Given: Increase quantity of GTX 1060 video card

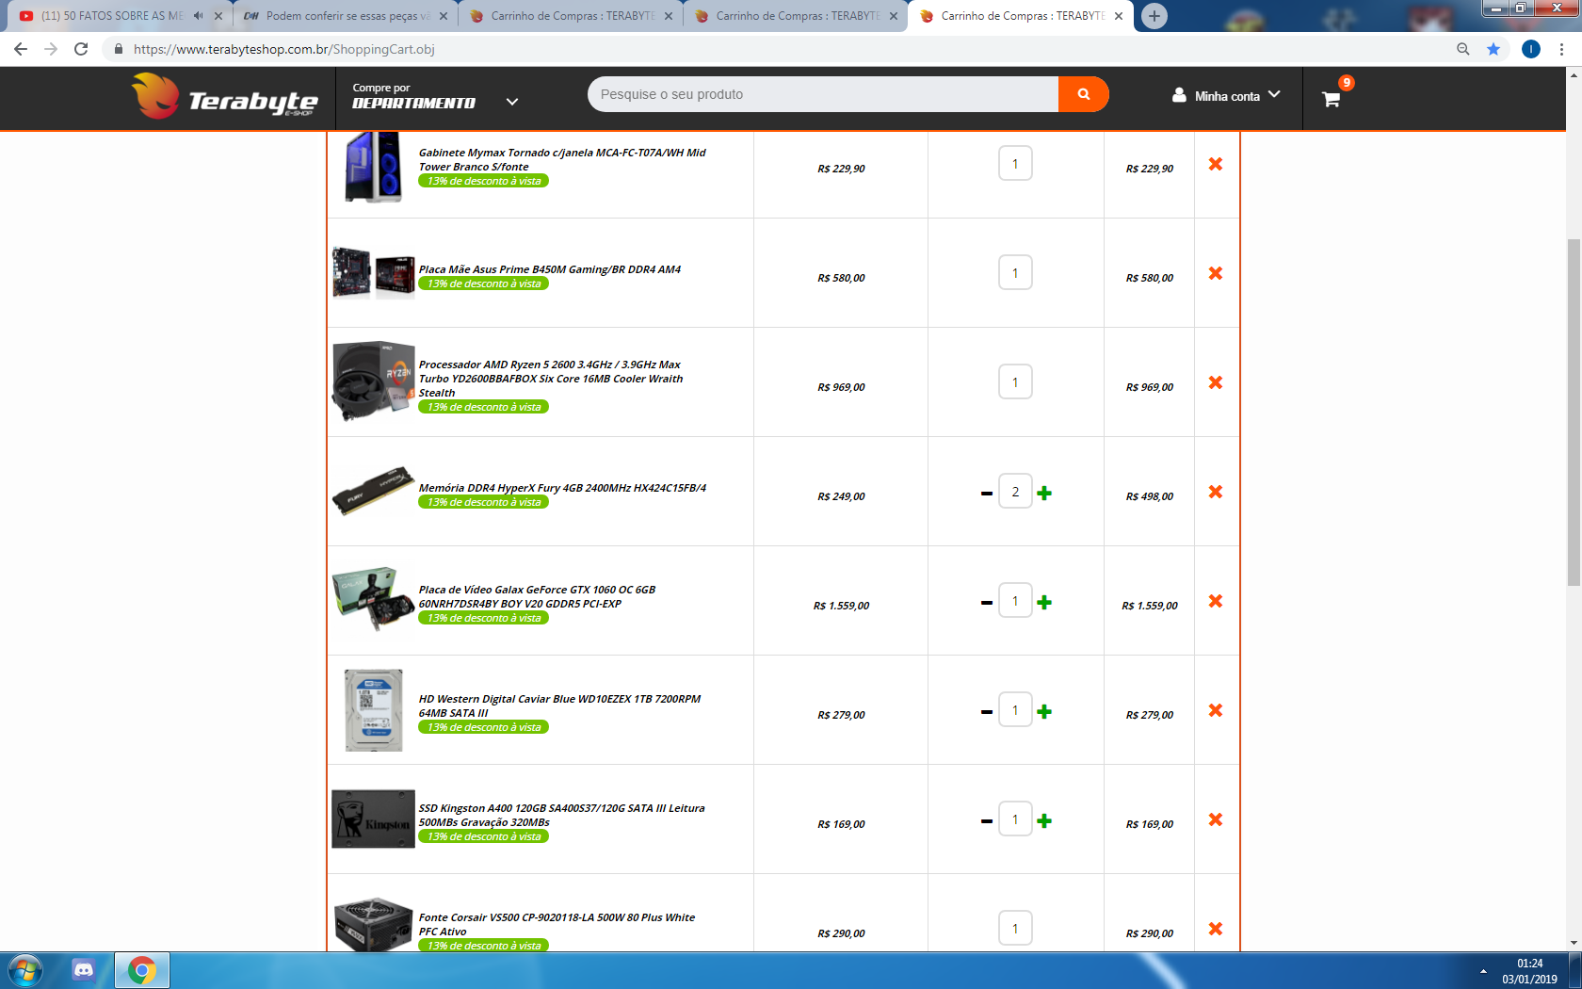Looking at the screenshot, I should pos(1044,602).
